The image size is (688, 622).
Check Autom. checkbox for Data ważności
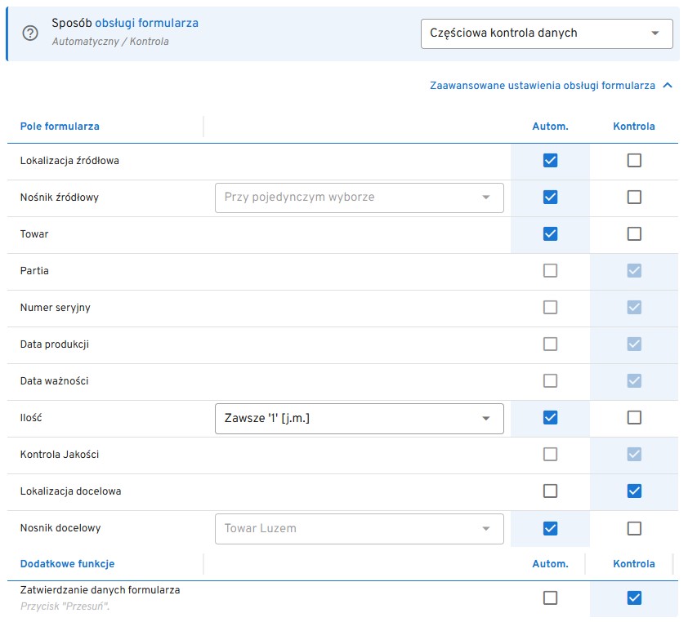(x=550, y=381)
